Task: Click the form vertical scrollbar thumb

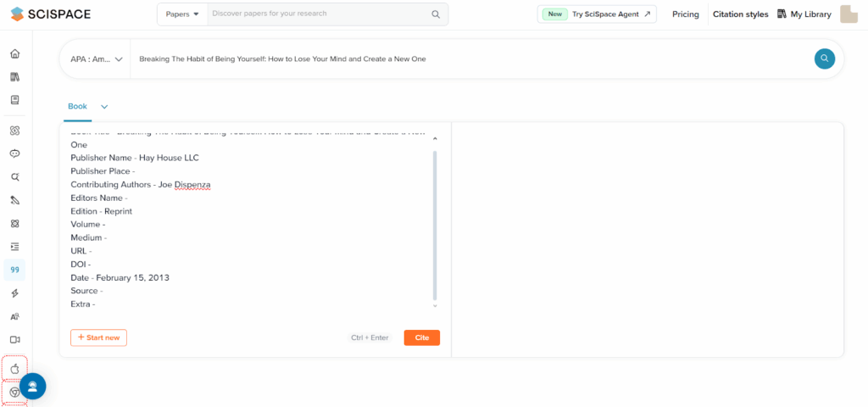Action: [x=435, y=224]
